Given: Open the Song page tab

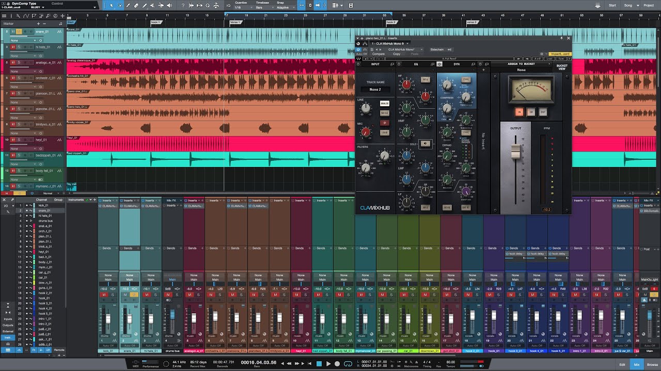Looking at the screenshot, I should coord(628,5).
